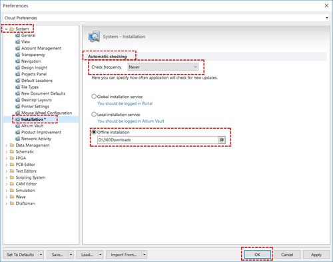This screenshot has height=262, width=333.
Task: Click the Account Management page icon
Action: click(x=18, y=48)
